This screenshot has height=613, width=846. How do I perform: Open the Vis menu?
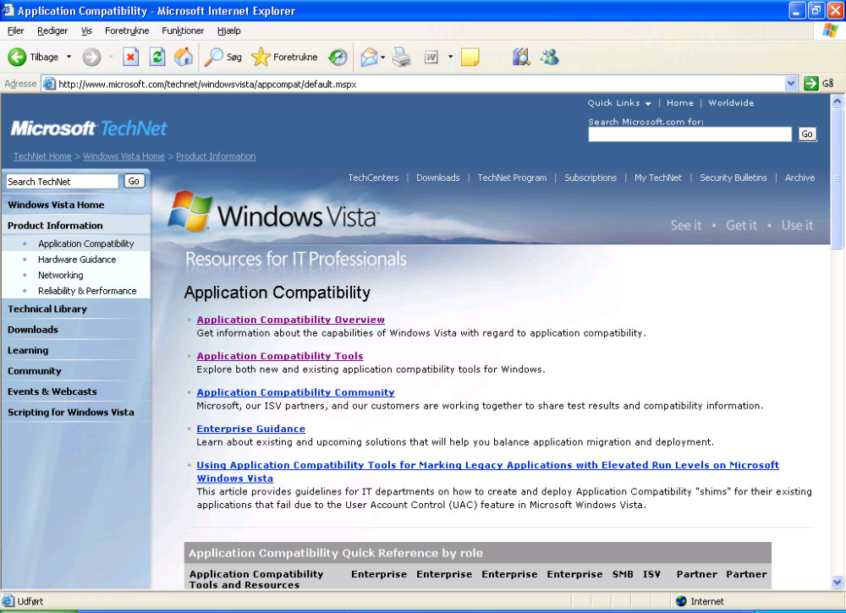86,30
